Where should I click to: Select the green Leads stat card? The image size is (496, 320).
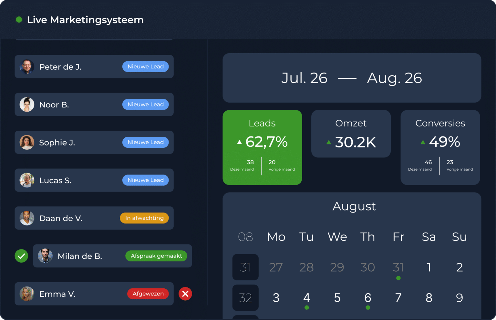262,147
